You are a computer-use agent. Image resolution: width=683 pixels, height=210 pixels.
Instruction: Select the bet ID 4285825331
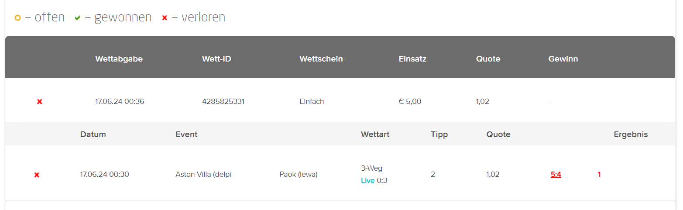coord(223,101)
